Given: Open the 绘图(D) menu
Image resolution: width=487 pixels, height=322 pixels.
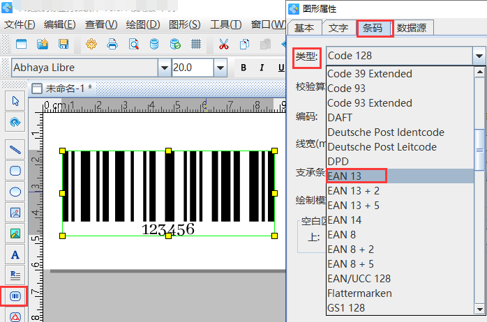Looking at the screenshot, I should click(143, 24).
